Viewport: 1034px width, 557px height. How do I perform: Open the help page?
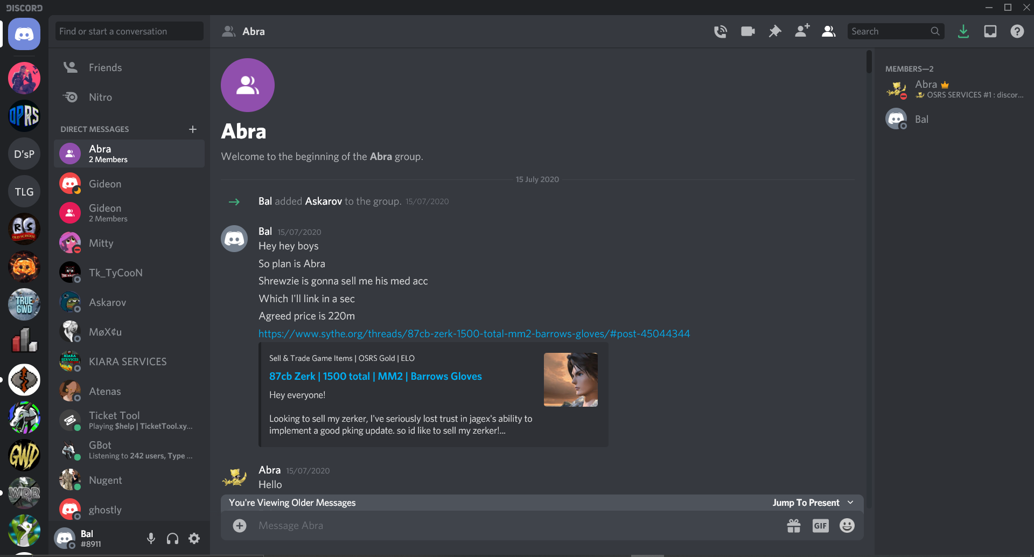1017,31
